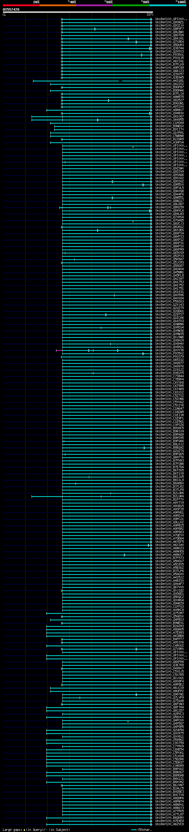189x832 pixels.
Task: Select the UniRef100_B8B1H2 entry
Action: coord(170,448)
